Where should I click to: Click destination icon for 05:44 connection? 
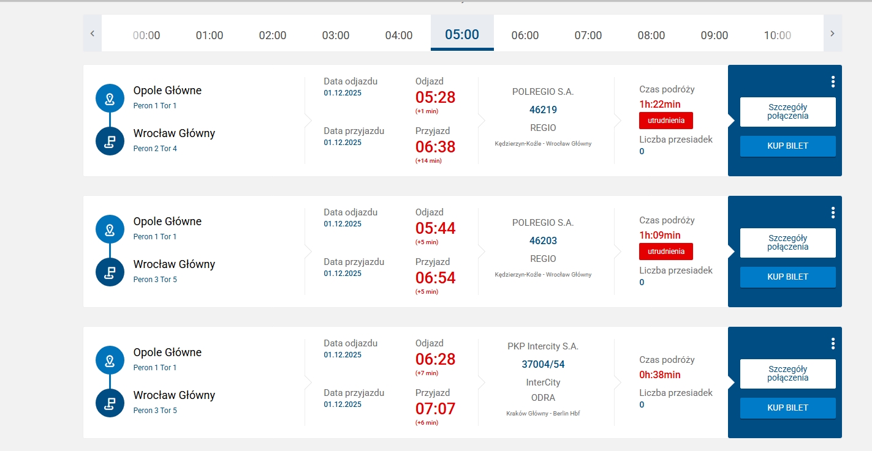(110, 272)
